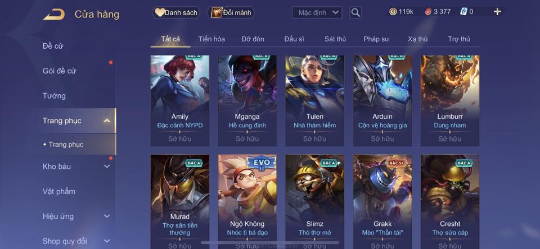
Task: Switch to the Pháp sư tab
Action: click(376, 39)
